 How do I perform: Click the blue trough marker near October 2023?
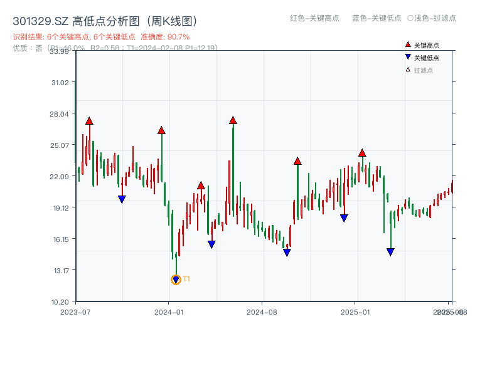click(x=123, y=199)
